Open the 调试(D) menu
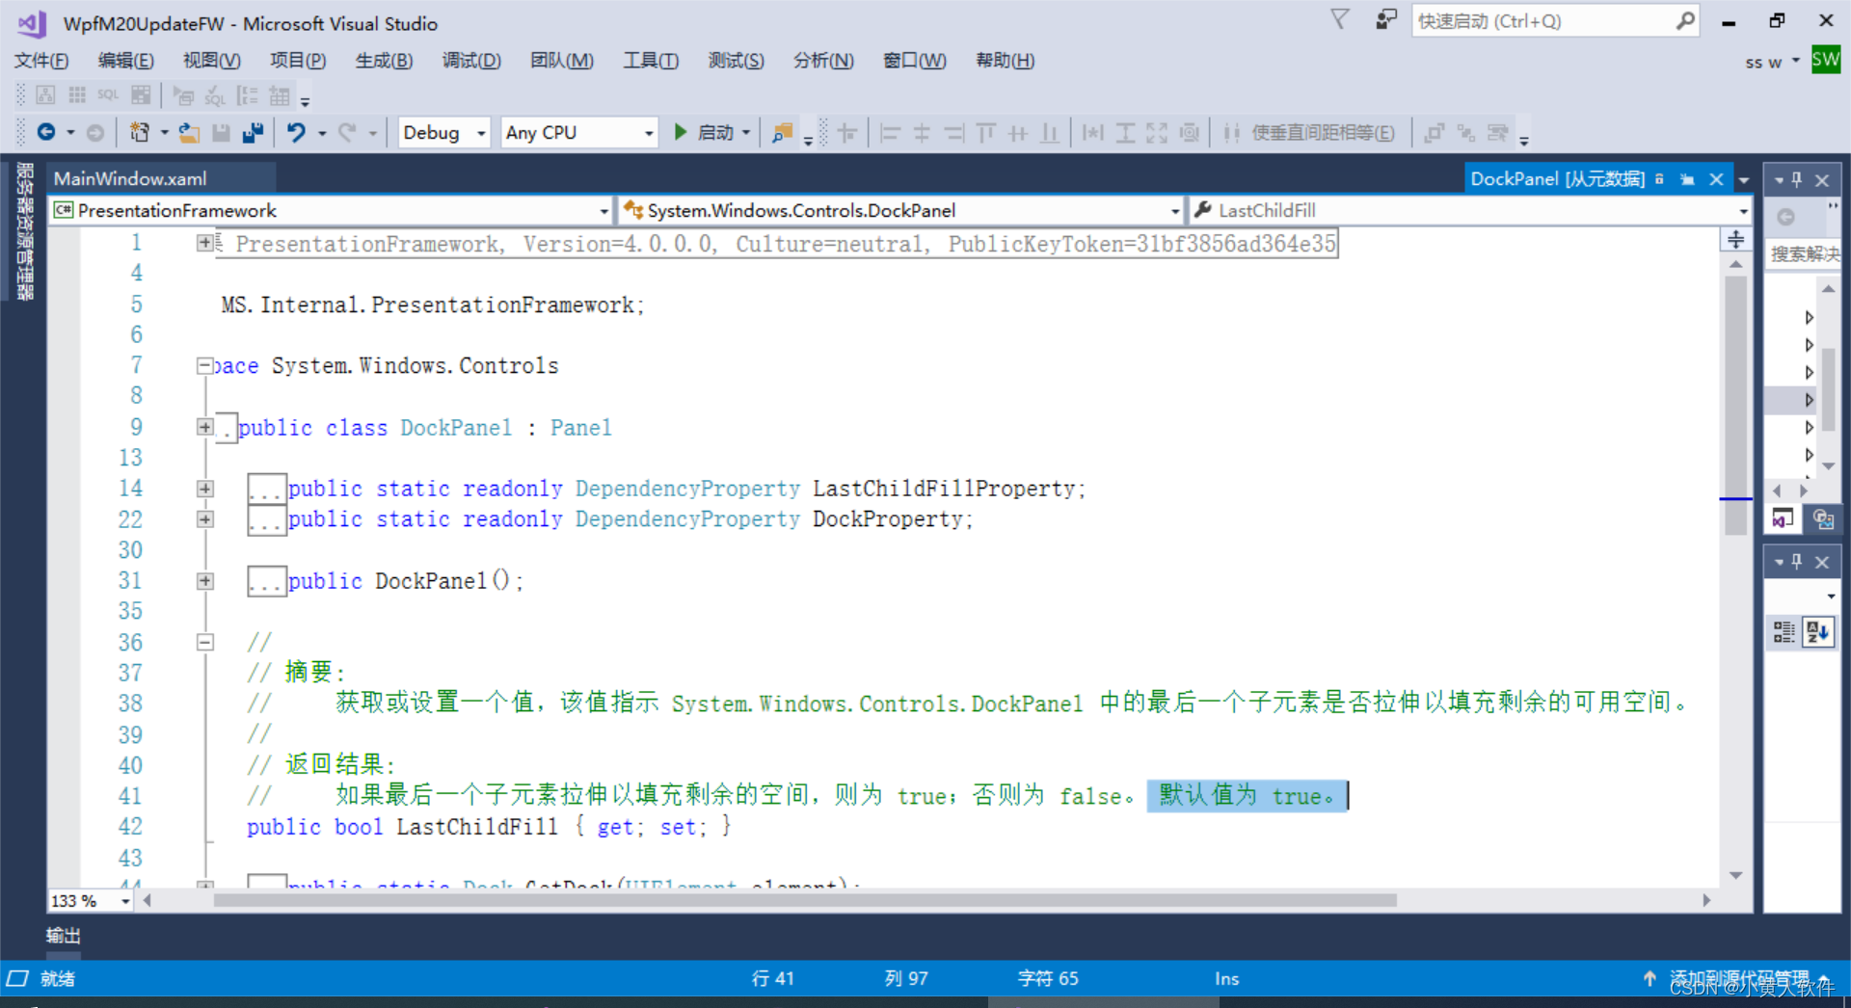This screenshot has width=1851, height=1008. [471, 60]
